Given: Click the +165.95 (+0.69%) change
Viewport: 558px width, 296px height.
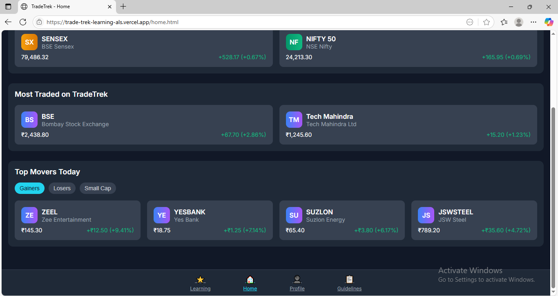Looking at the screenshot, I should click(506, 57).
